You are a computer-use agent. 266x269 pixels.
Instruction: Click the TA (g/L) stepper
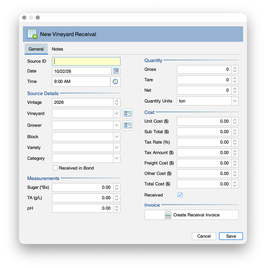[x=117, y=198]
